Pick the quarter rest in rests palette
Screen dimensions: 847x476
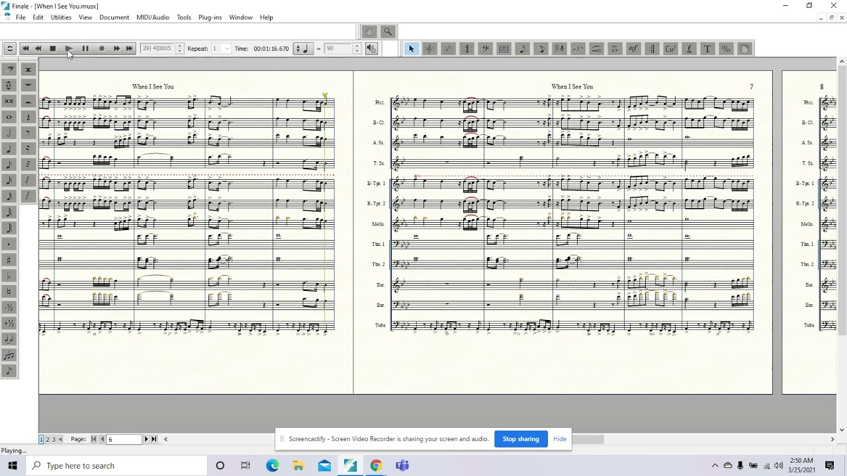coord(28,116)
